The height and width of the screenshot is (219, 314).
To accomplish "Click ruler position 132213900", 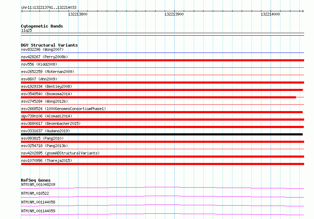I will [x=174, y=14].
